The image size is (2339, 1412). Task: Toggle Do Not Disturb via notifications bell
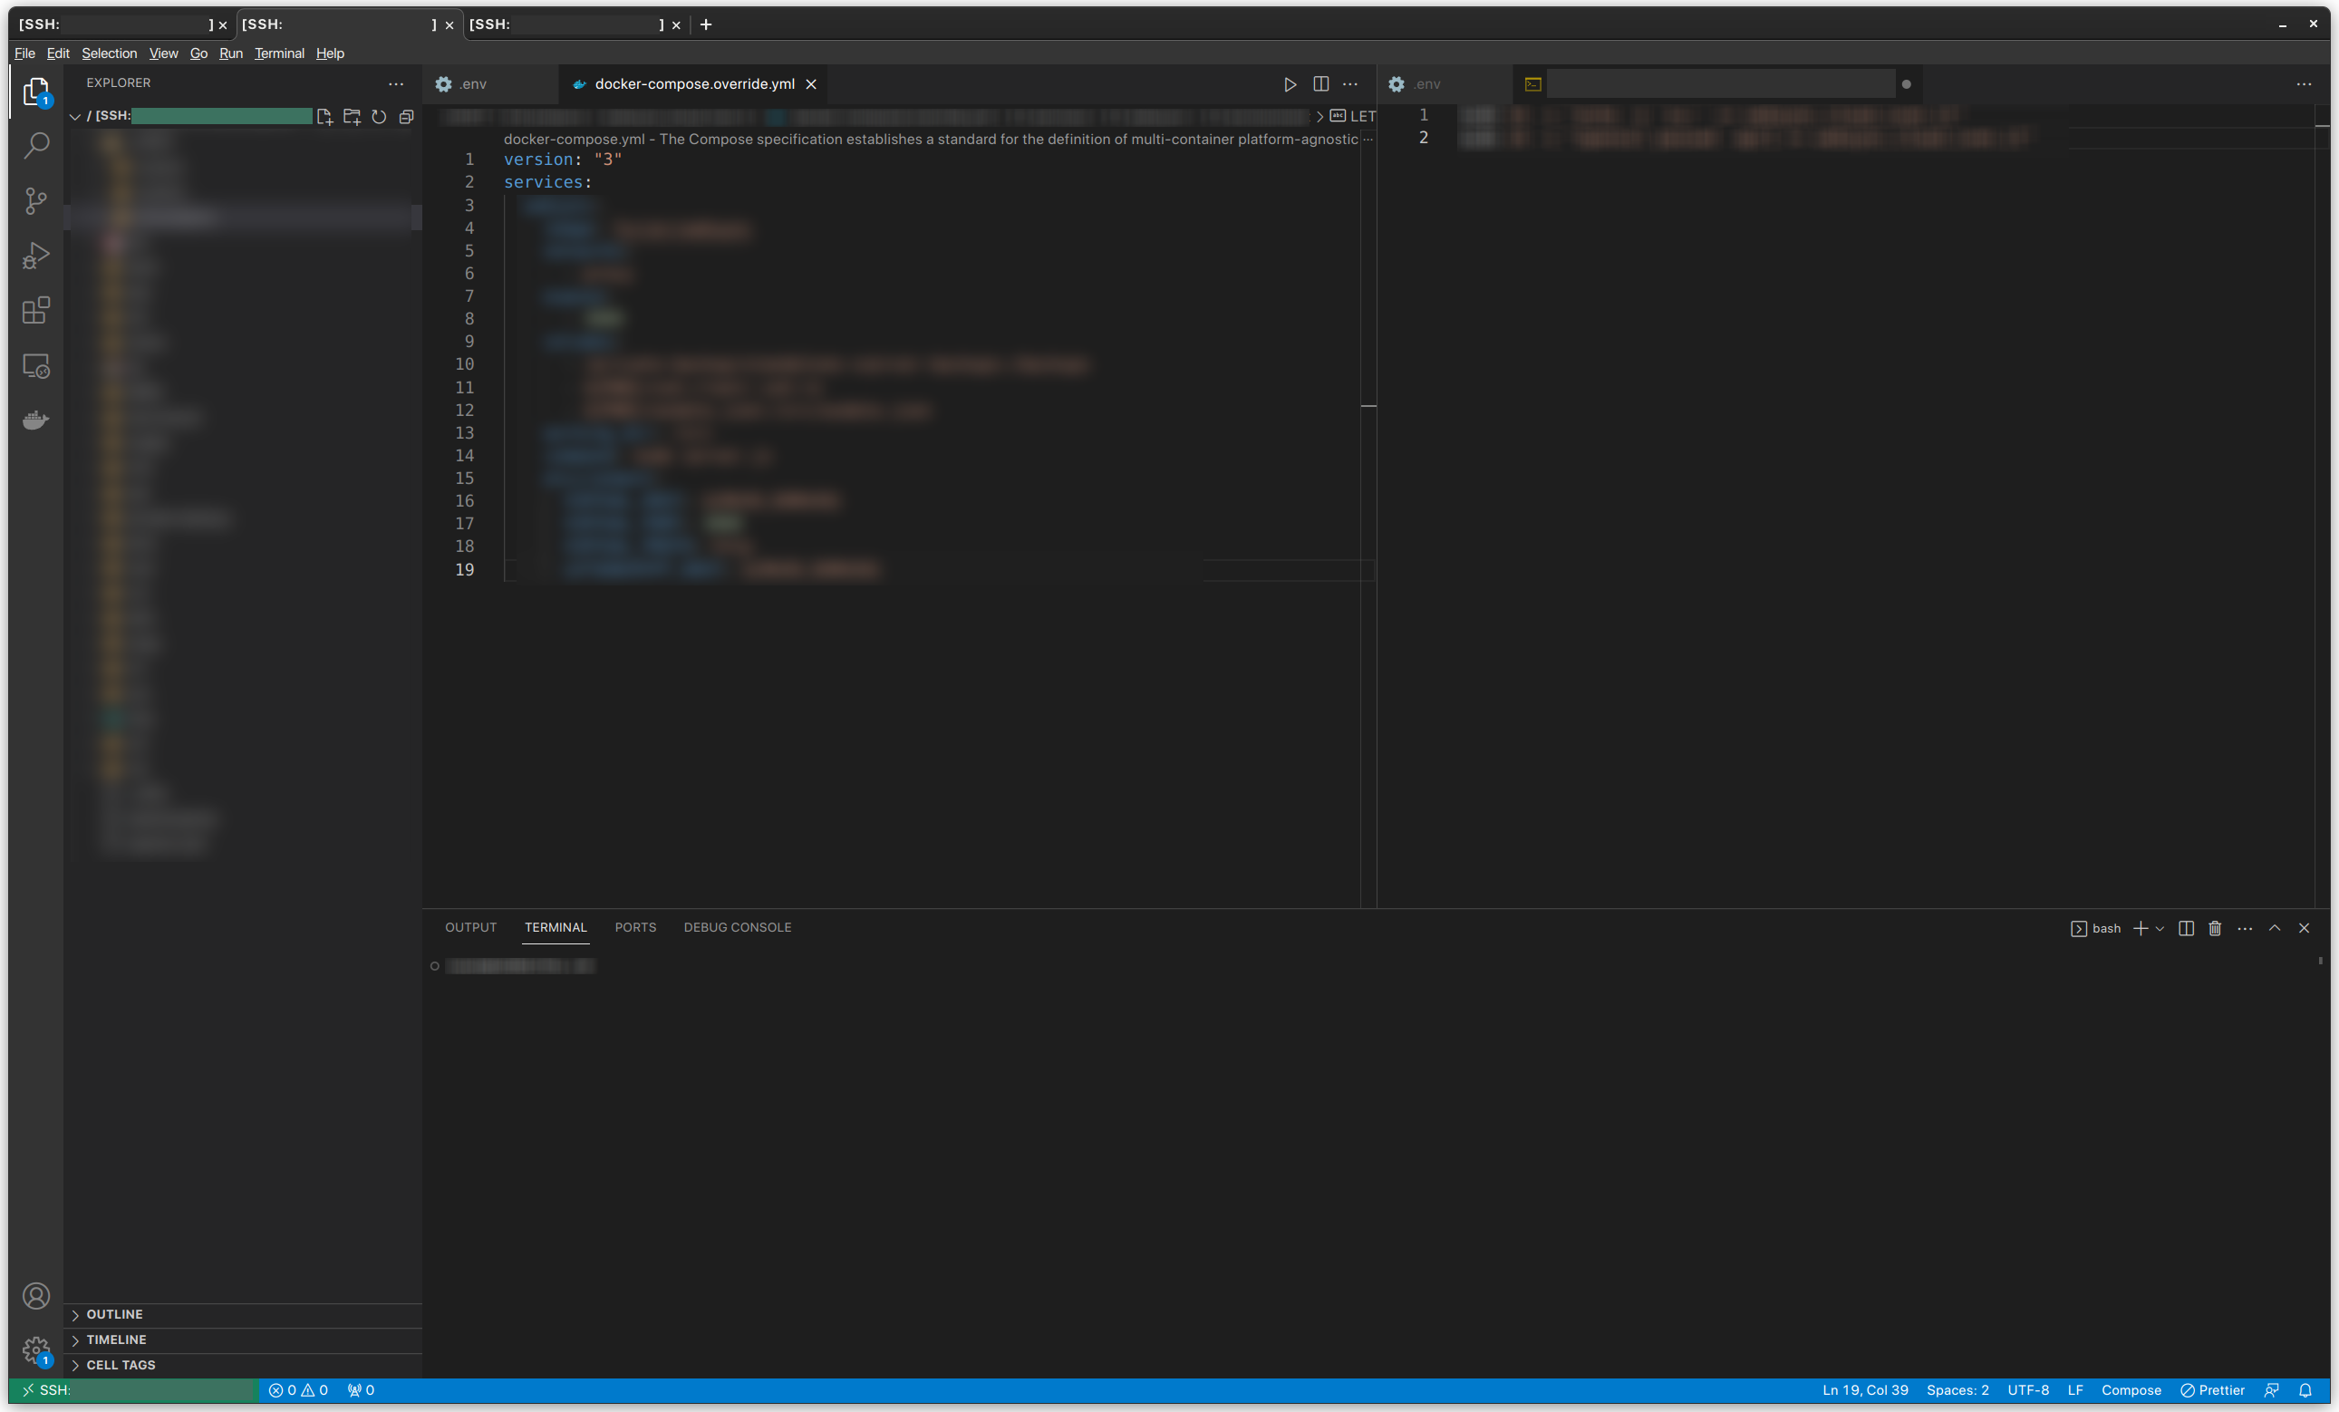point(2306,1389)
